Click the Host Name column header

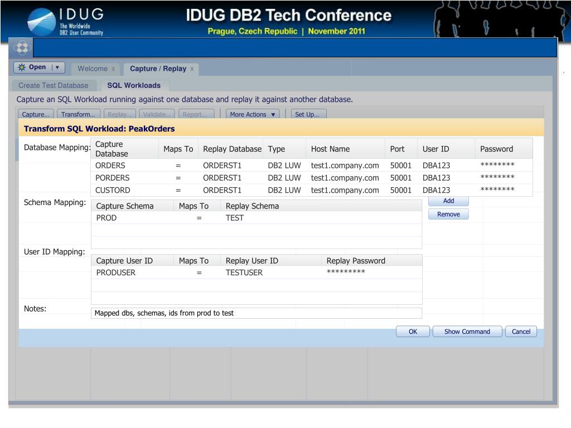[345, 149]
